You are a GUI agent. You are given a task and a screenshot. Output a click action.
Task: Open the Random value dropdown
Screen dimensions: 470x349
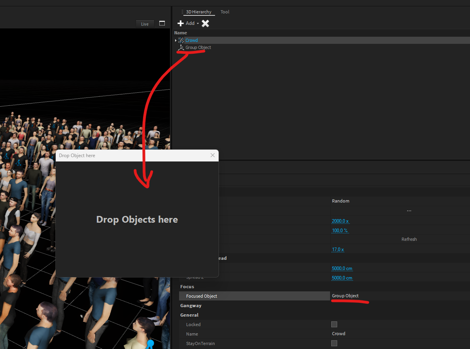click(x=399, y=201)
